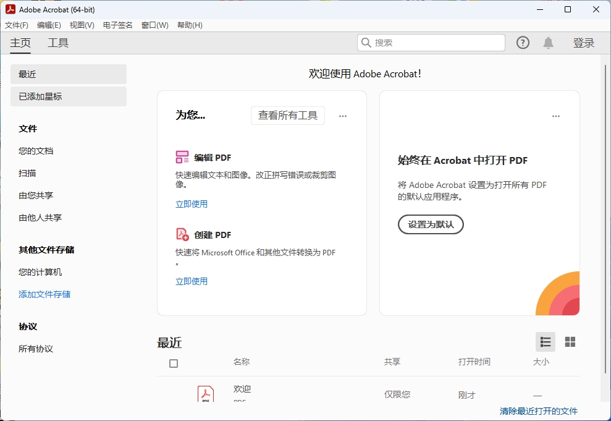Screen dimensions: 611x421
Task: Open the overflow menu on the default app card
Action: click(555, 116)
